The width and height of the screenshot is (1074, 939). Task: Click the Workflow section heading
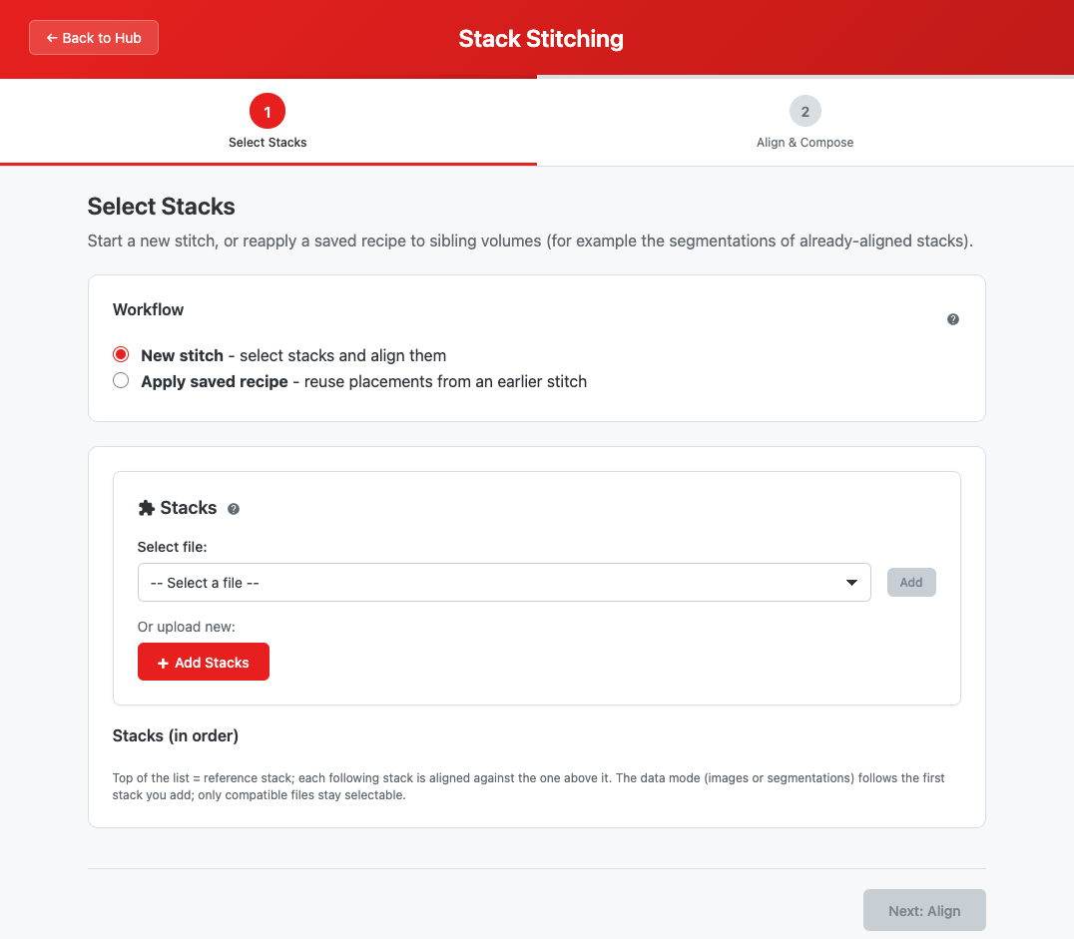(148, 309)
